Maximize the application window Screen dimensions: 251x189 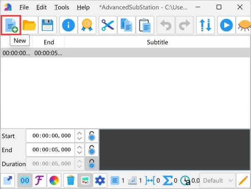219,7
